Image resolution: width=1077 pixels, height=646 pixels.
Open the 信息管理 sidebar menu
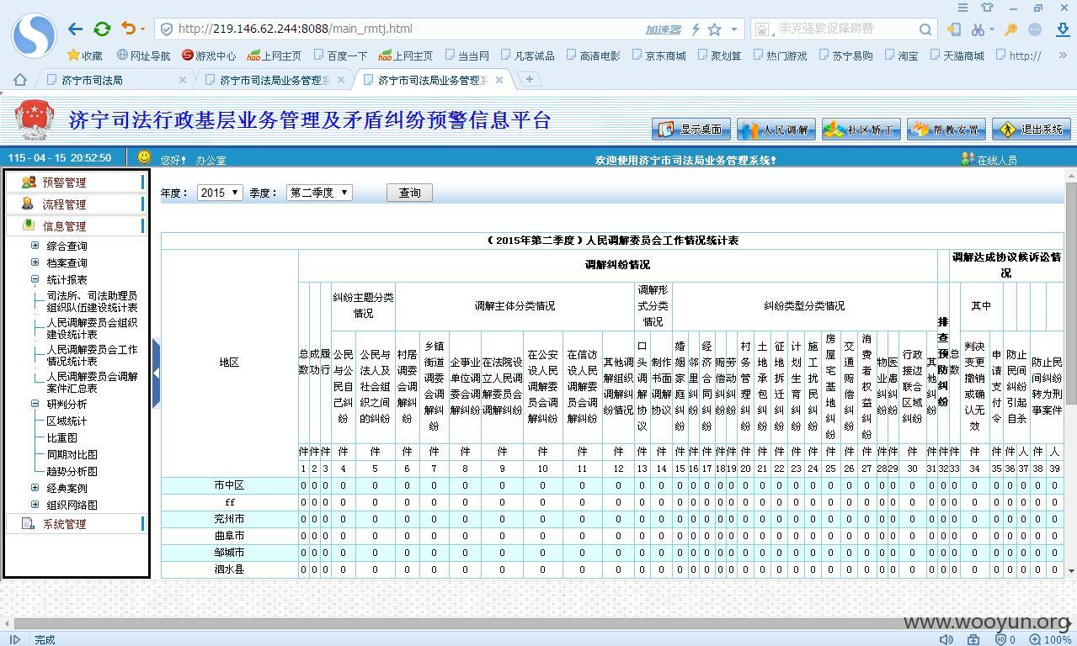click(75, 225)
